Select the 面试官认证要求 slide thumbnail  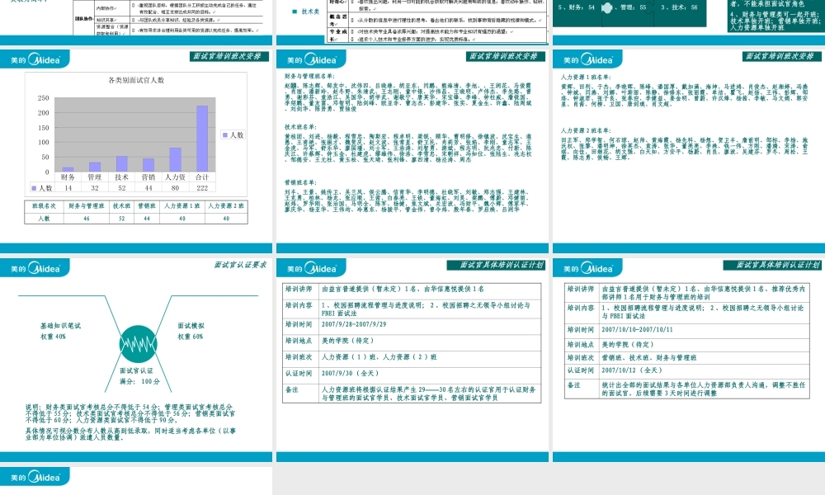[136, 361]
